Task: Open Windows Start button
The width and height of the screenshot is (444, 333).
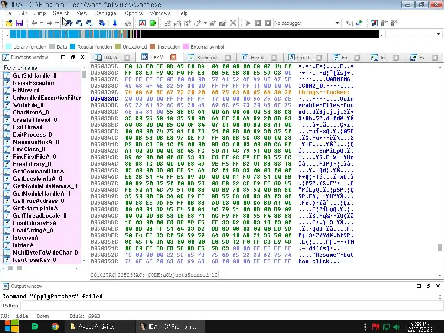Action: [x=12, y=326]
